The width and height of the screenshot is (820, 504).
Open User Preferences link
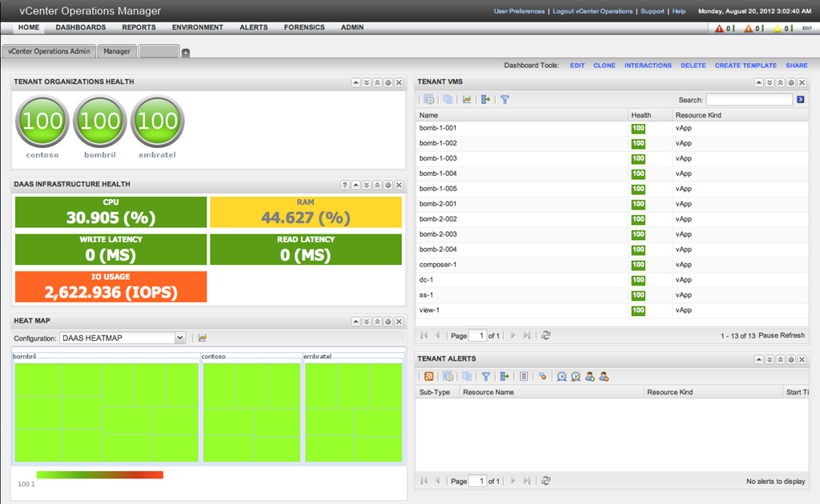[x=519, y=11]
